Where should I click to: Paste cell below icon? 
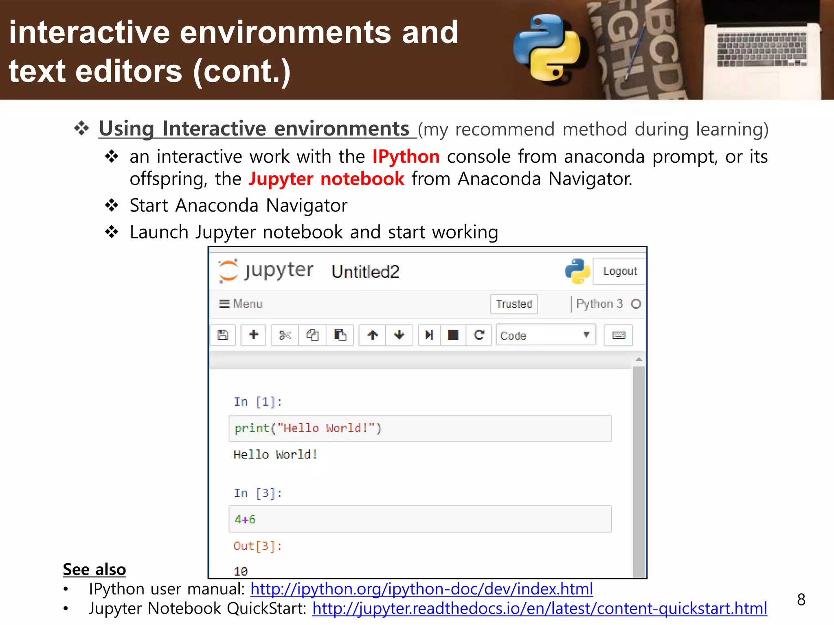coord(340,335)
